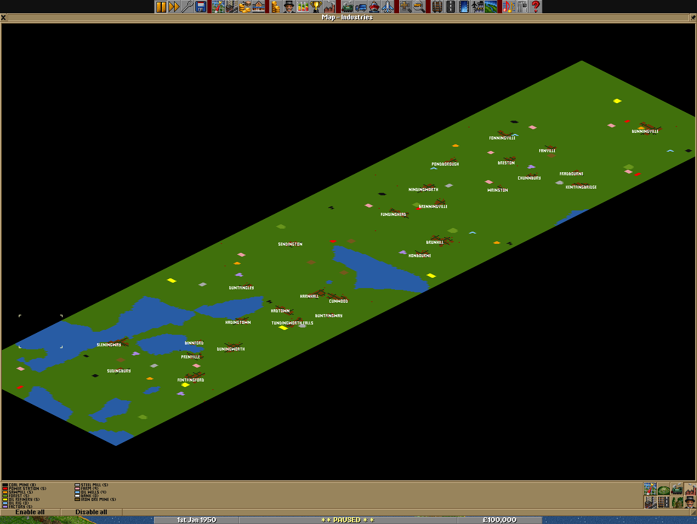Click the Disable all button

coord(91,512)
